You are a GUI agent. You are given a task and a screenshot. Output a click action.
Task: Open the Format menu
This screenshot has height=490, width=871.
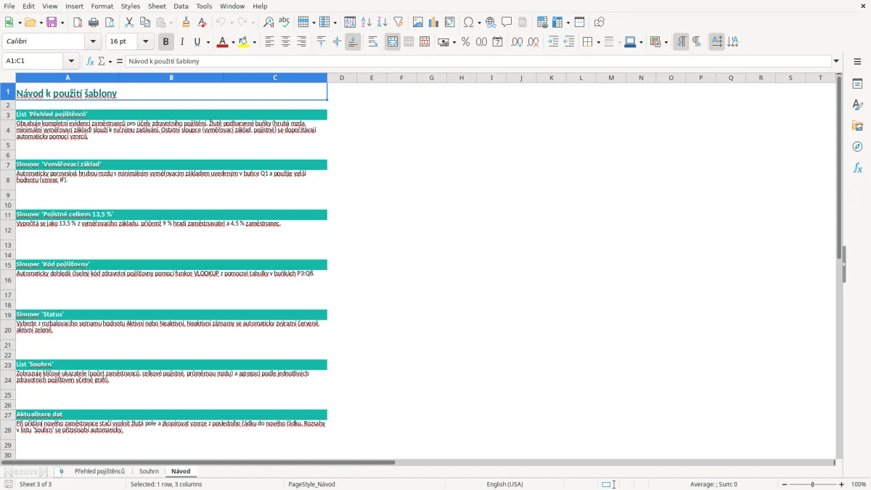point(102,6)
